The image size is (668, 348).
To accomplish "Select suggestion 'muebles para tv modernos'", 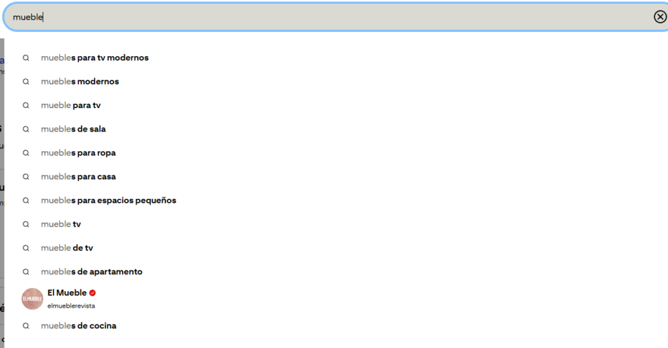I will [95, 58].
